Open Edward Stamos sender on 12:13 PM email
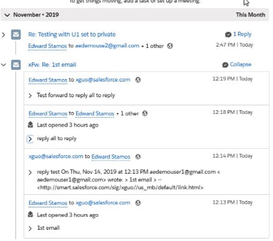 [x=48, y=203]
